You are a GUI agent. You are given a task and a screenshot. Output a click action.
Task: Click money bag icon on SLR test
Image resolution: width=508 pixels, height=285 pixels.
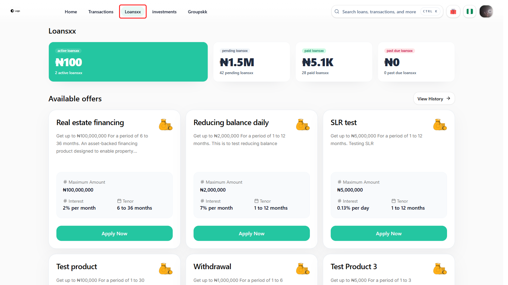(440, 124)
